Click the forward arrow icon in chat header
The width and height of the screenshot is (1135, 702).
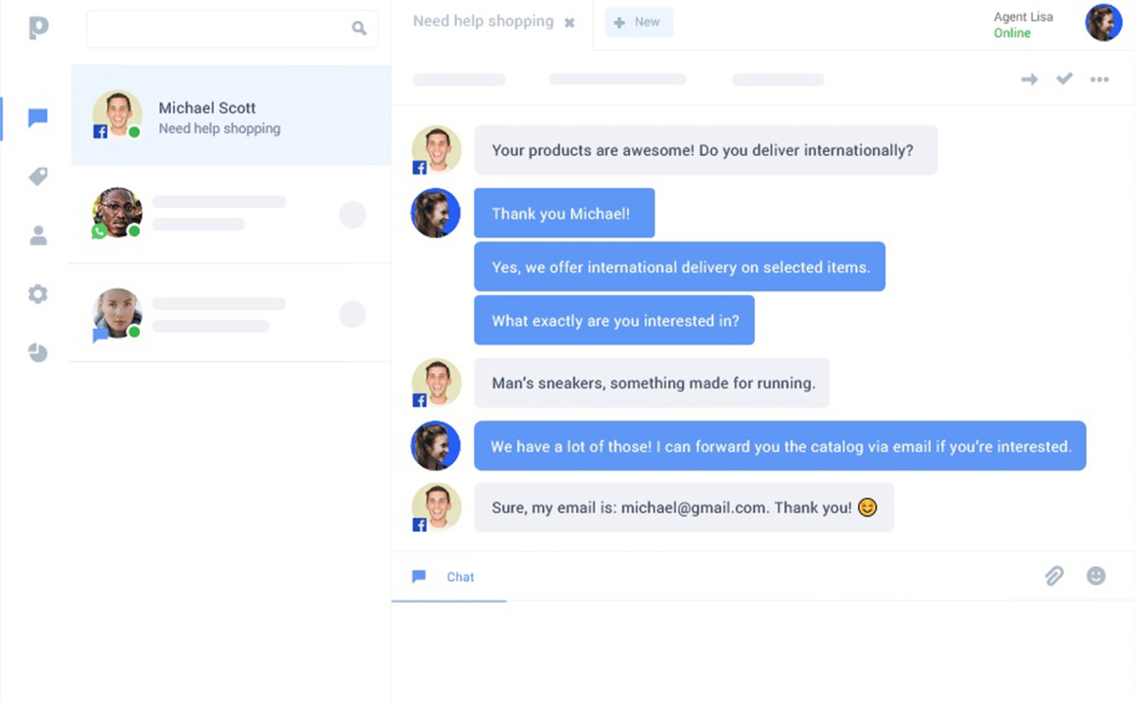click(x=1029, y=79)
